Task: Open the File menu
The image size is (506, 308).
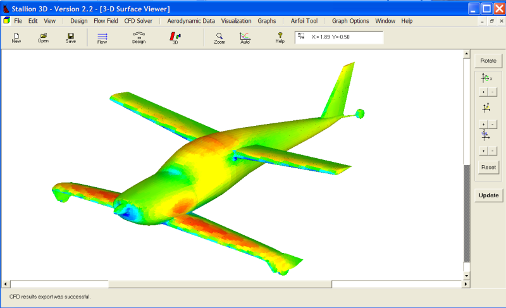Action: pos(18,21)
